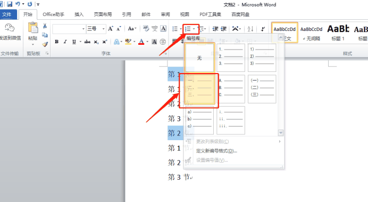Sort the selected paragraphs
Image resolution: width=368 pixels, height=202 pixels.
(250, 29)
